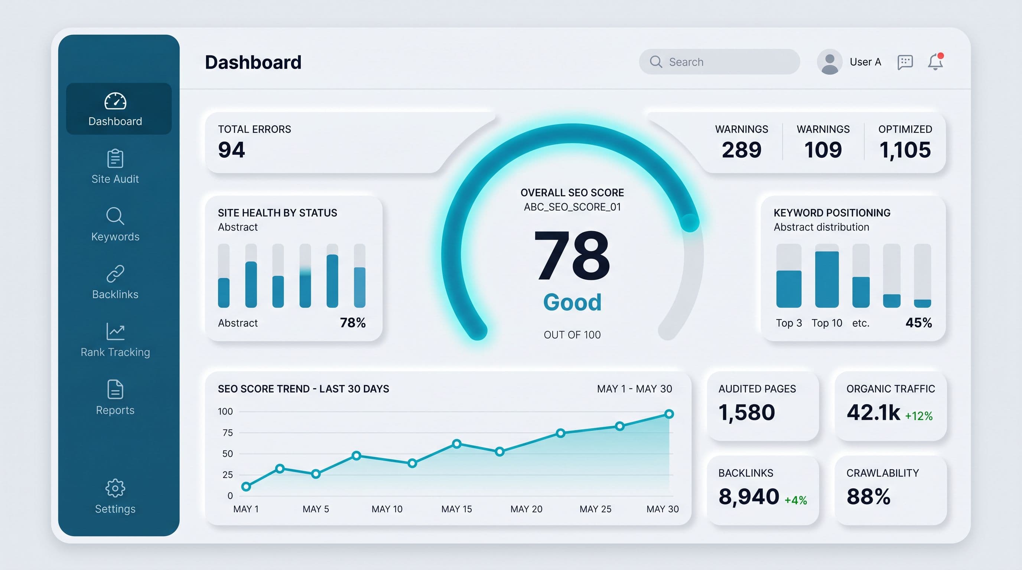The image size is (1022, 570).
Task: Click the User A name label
Action: coord(865,62)
